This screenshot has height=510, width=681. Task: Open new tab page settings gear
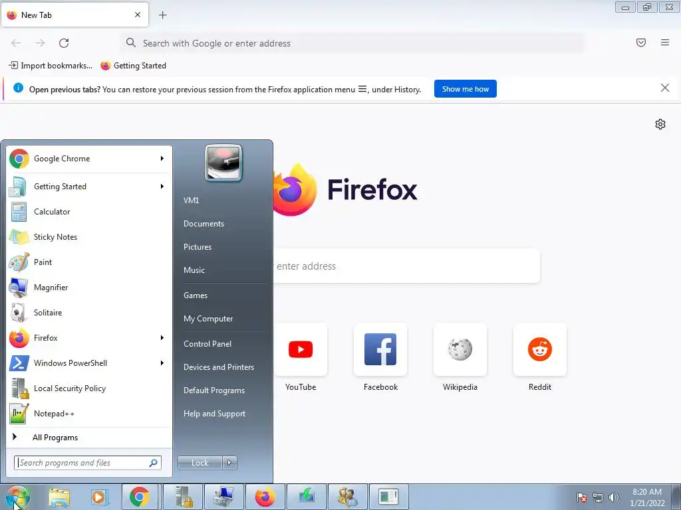660,124
